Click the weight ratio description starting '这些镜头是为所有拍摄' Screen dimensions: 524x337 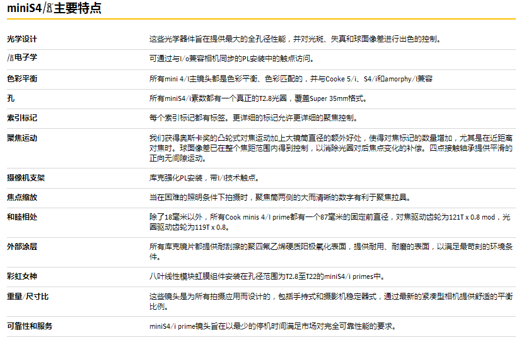(x=331, y=301)
